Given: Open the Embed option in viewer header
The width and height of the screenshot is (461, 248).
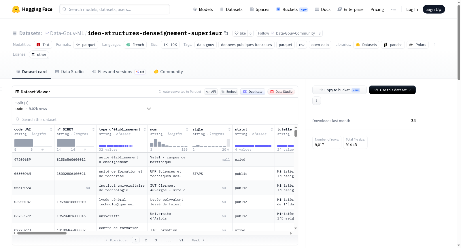Looking at the screenshot, I should coord(229,92).
